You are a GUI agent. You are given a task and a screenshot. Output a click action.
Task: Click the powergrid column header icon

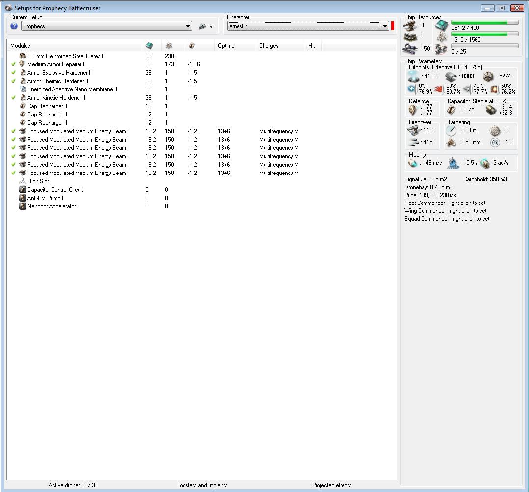(169, 46)
